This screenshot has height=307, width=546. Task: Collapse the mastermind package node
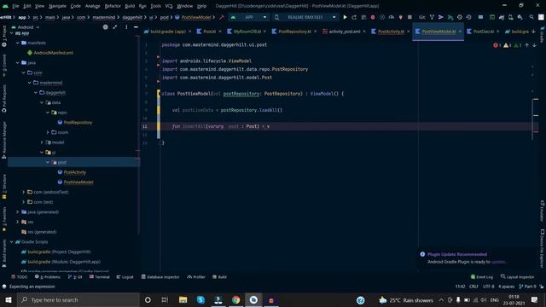[30, 83]
